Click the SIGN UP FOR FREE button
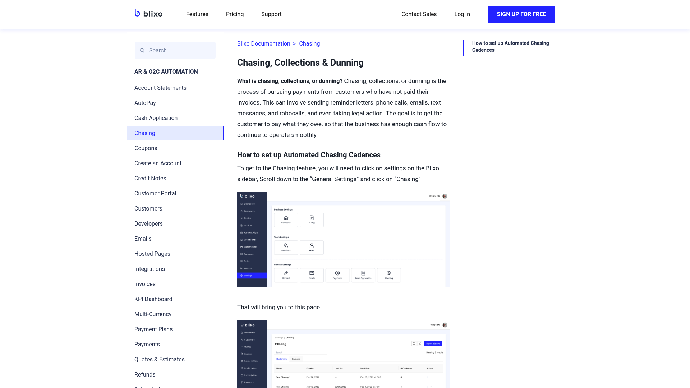690x388 pixels. pos(521,14)
